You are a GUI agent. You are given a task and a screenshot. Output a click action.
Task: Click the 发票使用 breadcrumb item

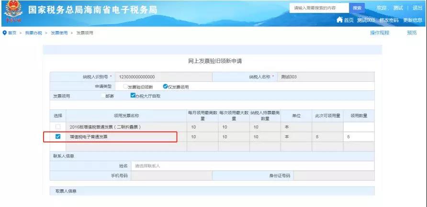click(59, 33)
